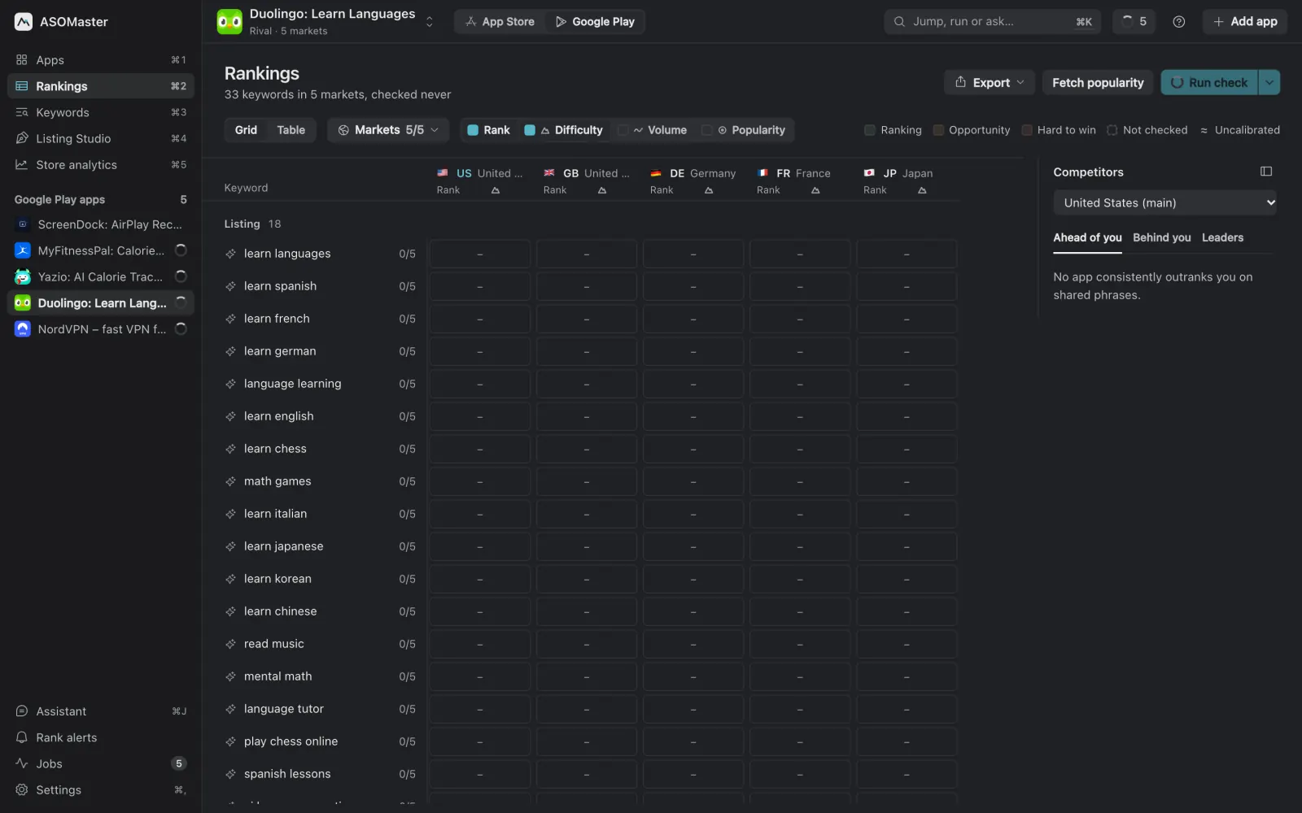
Task: Toggle the Hard to win filter checkbox
Action: pyautogui.click(x=1027, y=130)
